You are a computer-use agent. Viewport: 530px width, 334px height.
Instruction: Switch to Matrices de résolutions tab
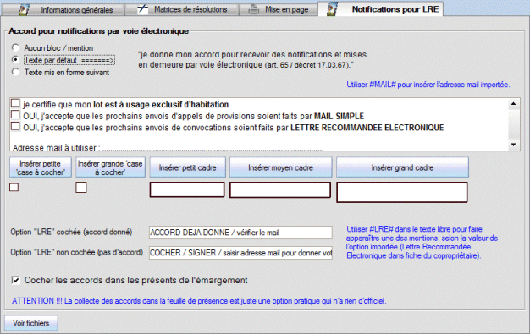pos(182,10)
